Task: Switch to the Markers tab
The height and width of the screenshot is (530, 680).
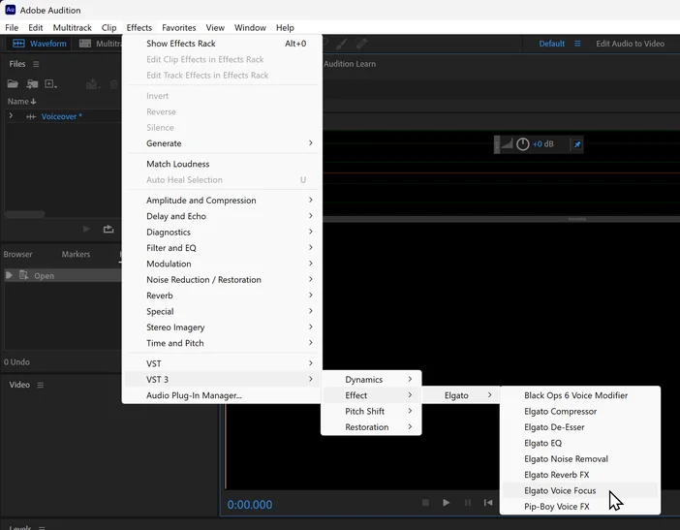Action: pyautogui.click(x=76, y=254)
